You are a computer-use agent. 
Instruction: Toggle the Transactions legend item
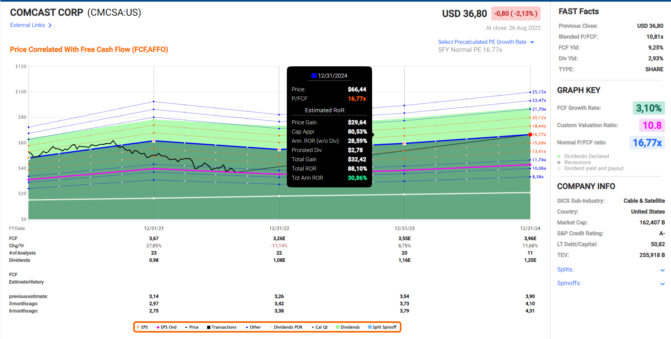click(x=222, y=327)
